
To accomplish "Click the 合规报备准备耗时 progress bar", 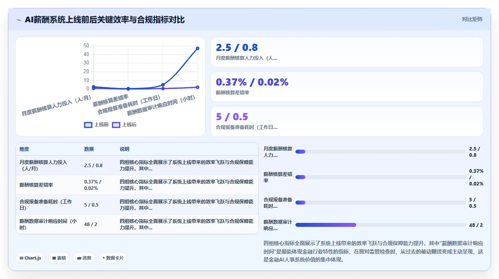I will [x=381, y=203].
